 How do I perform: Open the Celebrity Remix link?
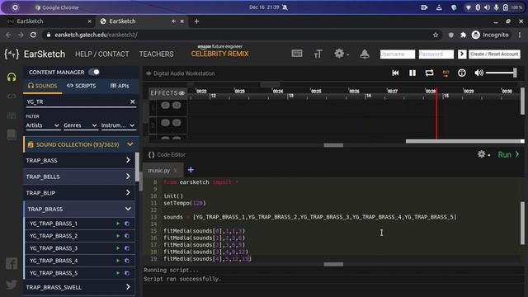pos(220,51)
